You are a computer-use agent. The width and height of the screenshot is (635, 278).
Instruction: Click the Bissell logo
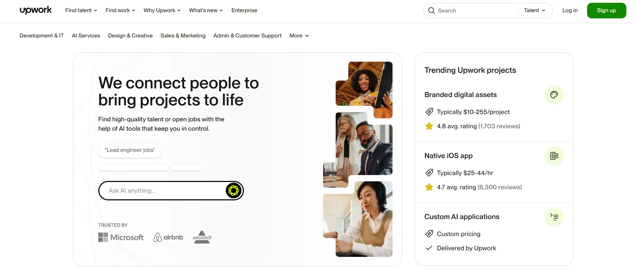(202, 237)
